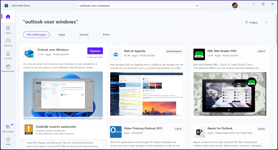The height and width of the screenshot is (150, 278).
Task: Open Bibliotheek (library) in sidebar
Action: click(8, 129)
